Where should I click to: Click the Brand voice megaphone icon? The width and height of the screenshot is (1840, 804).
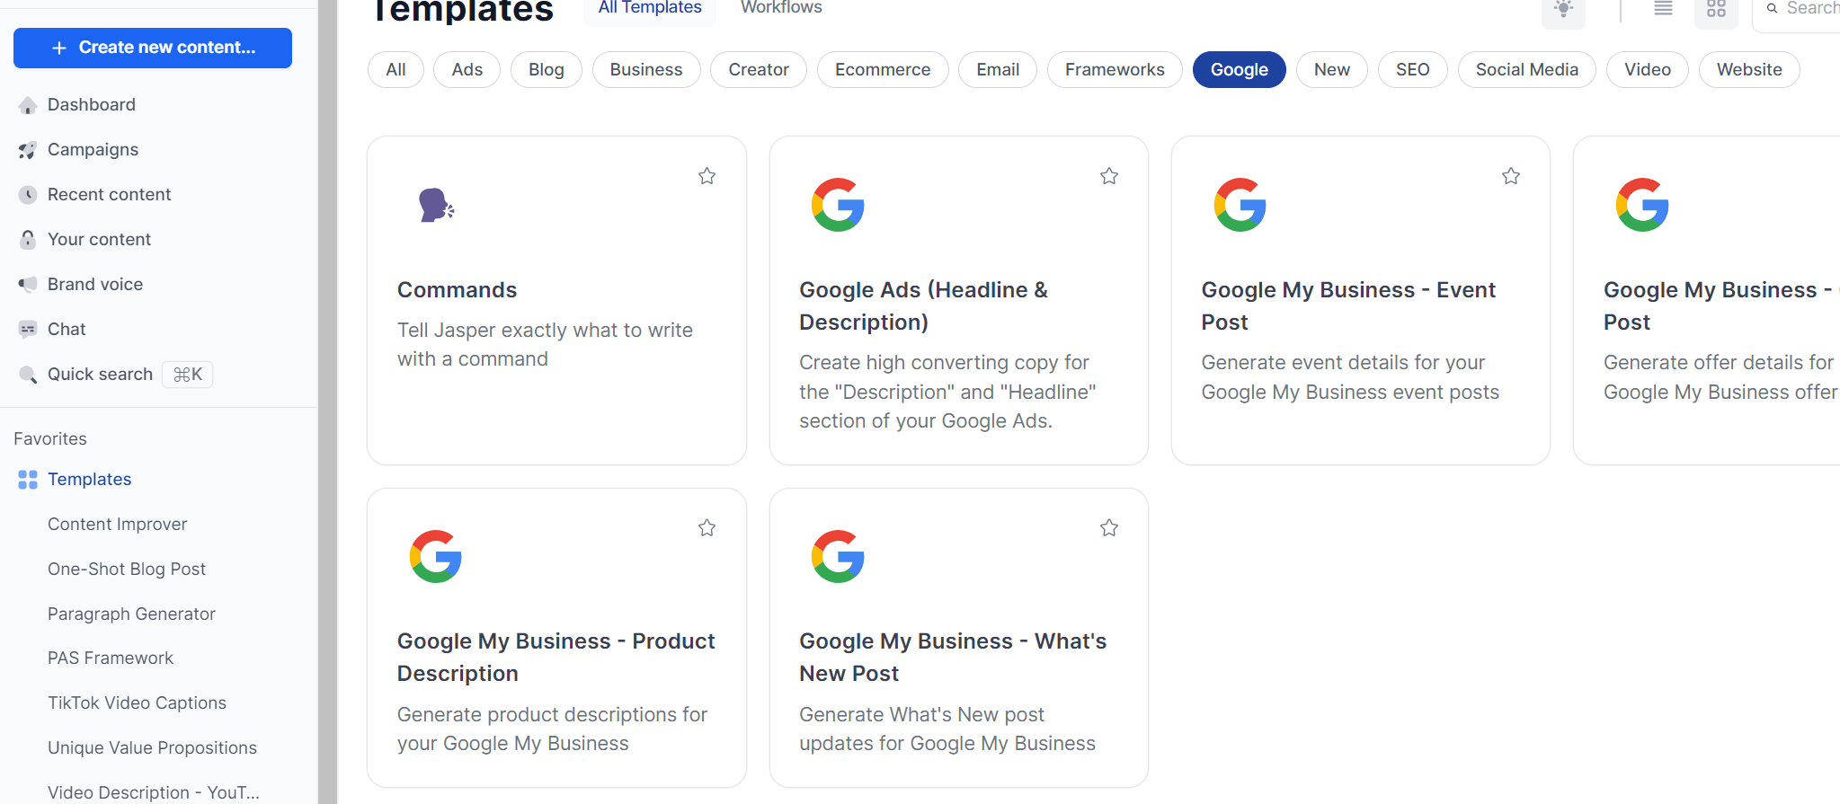28,285
